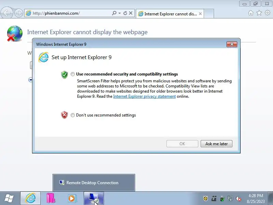
Task: Open the Internet Explorer privacy statement link
Action: coord(144,96)
